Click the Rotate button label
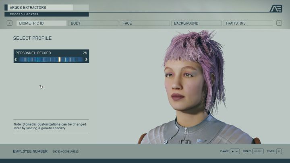This screenshot has height=163, width=290. click(246, 151)
